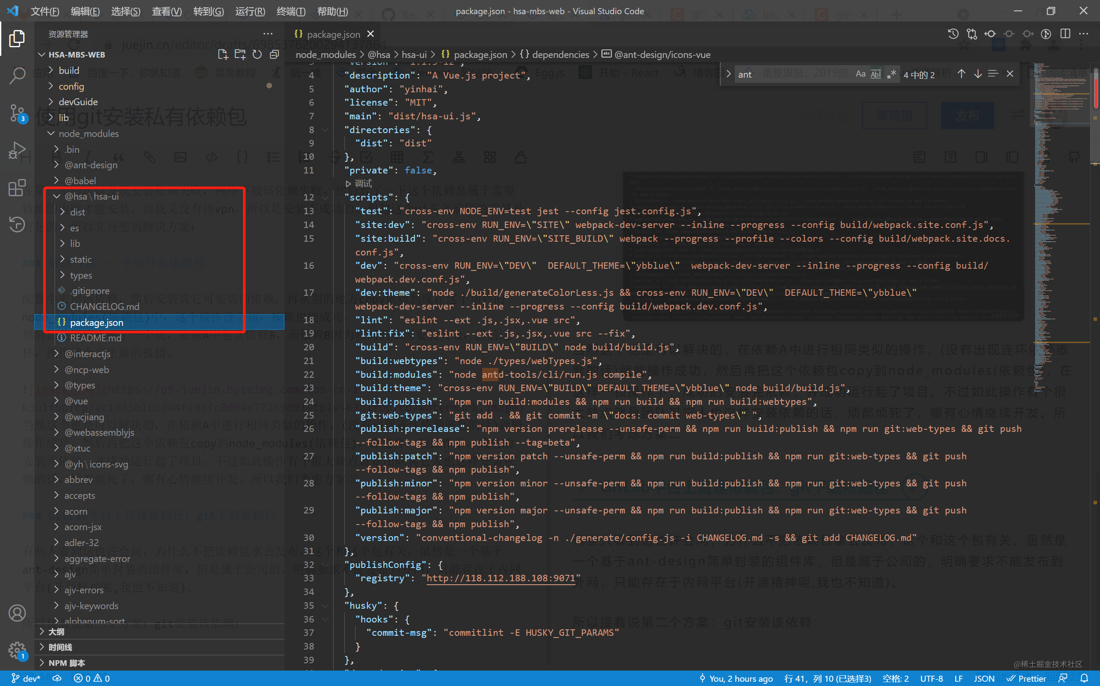Click the 调试 debug codelens above scripts
Image resolution: width=1100 pixels, height=686 pixels.
click(x=359, y=183)
